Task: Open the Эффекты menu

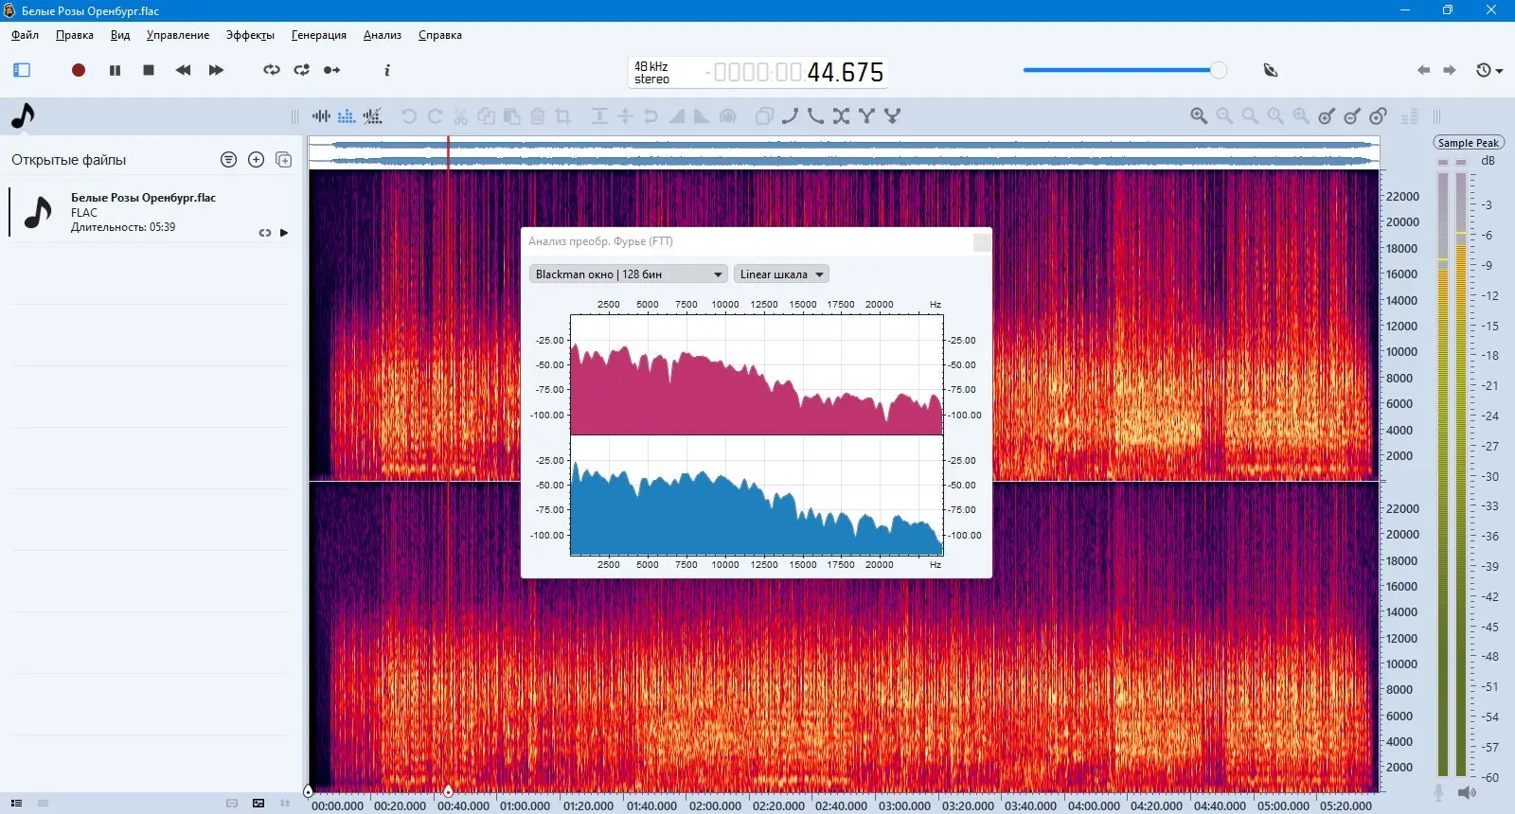Action: pos(250,35)
